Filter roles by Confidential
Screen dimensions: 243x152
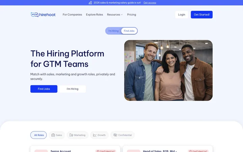123,135
